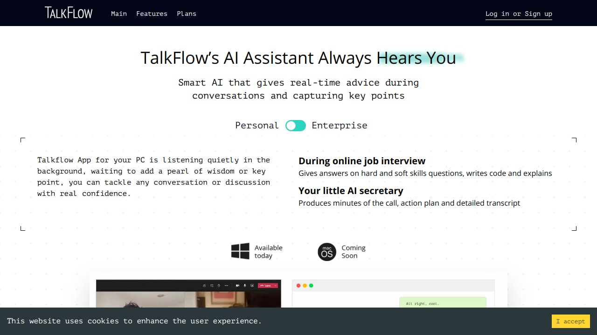Viewport: 597px width, 335px height.
Task: Click the cookie notice message text
Action: [134, 321]
